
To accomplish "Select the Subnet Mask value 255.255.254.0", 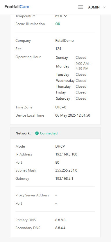I will (x=66, y=170).
